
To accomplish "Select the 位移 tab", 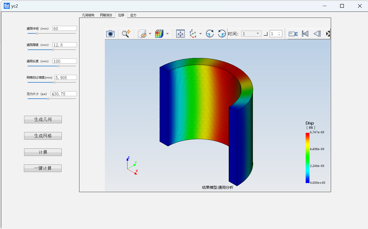I will point(121,15).
